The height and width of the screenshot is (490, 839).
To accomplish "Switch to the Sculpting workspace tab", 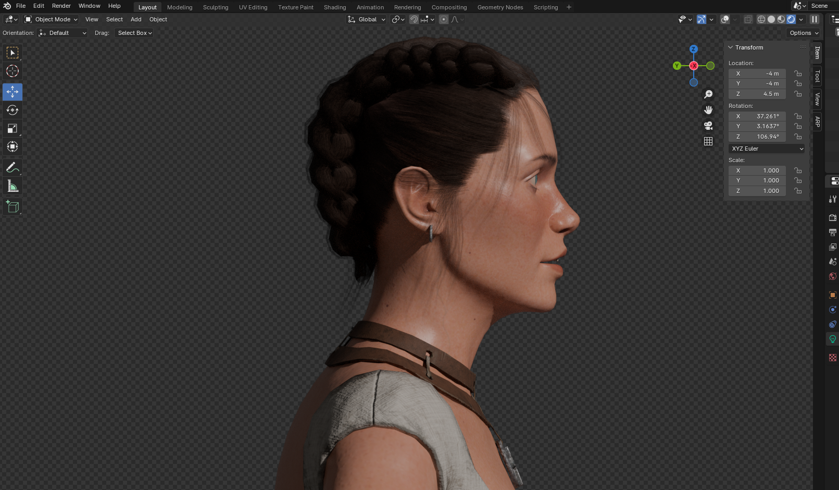I will click(x=216, y=7).
